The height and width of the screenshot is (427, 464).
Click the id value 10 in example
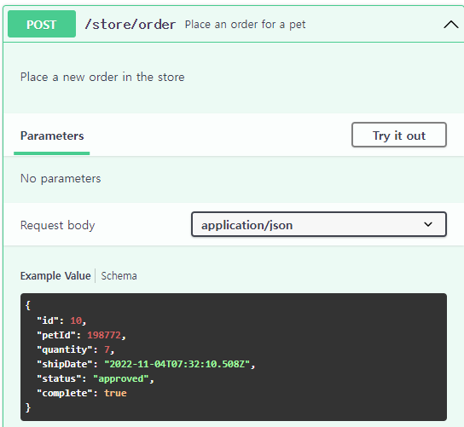(76, 320)
